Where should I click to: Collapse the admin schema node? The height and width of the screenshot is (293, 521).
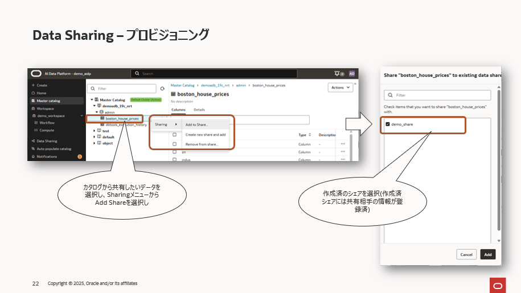point(97,112)
